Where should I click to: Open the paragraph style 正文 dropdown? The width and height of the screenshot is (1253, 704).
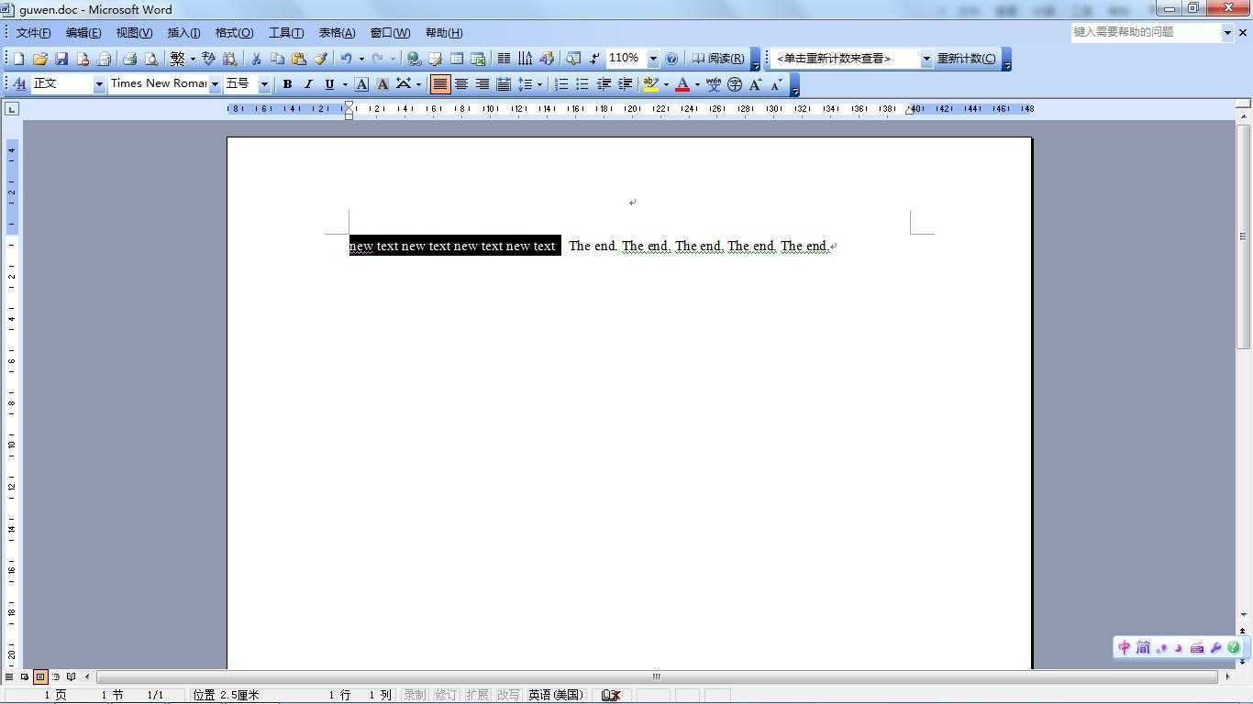click(99, 84)
